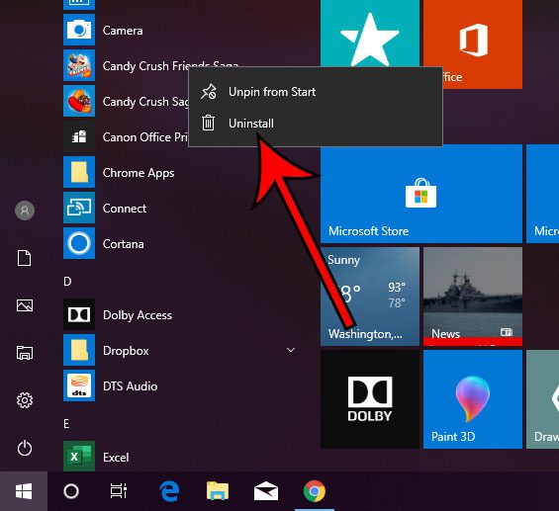Jump to letter D section header
Screen dimensions: 559x511
(x=67, y=282)
